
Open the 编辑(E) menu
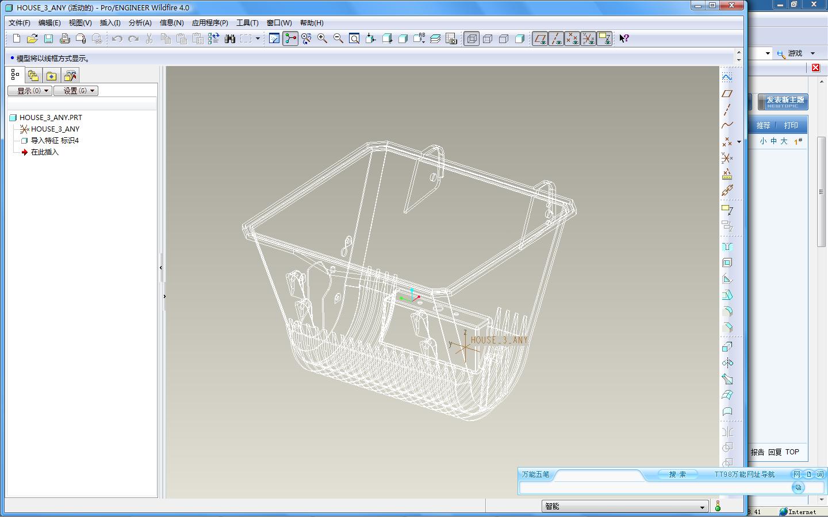(x=49, y=23)
